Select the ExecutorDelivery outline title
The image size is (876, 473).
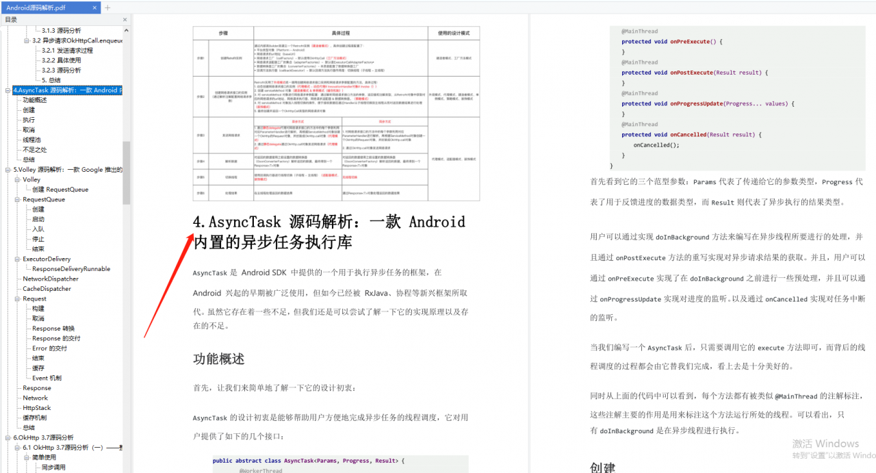[47, 259]
